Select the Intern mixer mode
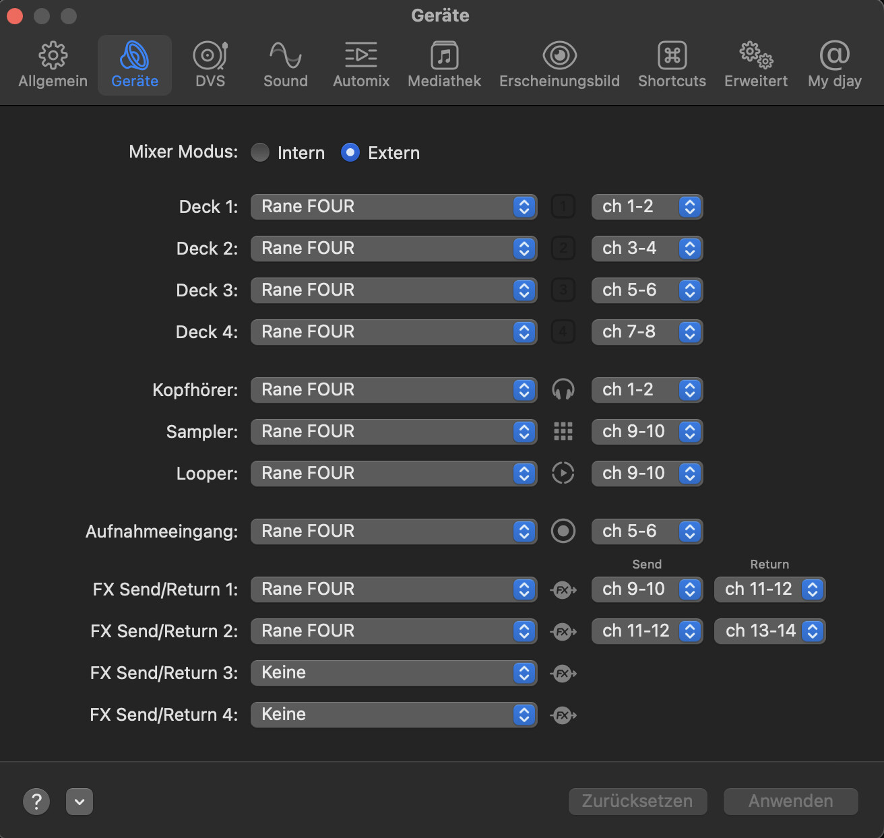This screenshot has width=884, height=838. (260, 153)
